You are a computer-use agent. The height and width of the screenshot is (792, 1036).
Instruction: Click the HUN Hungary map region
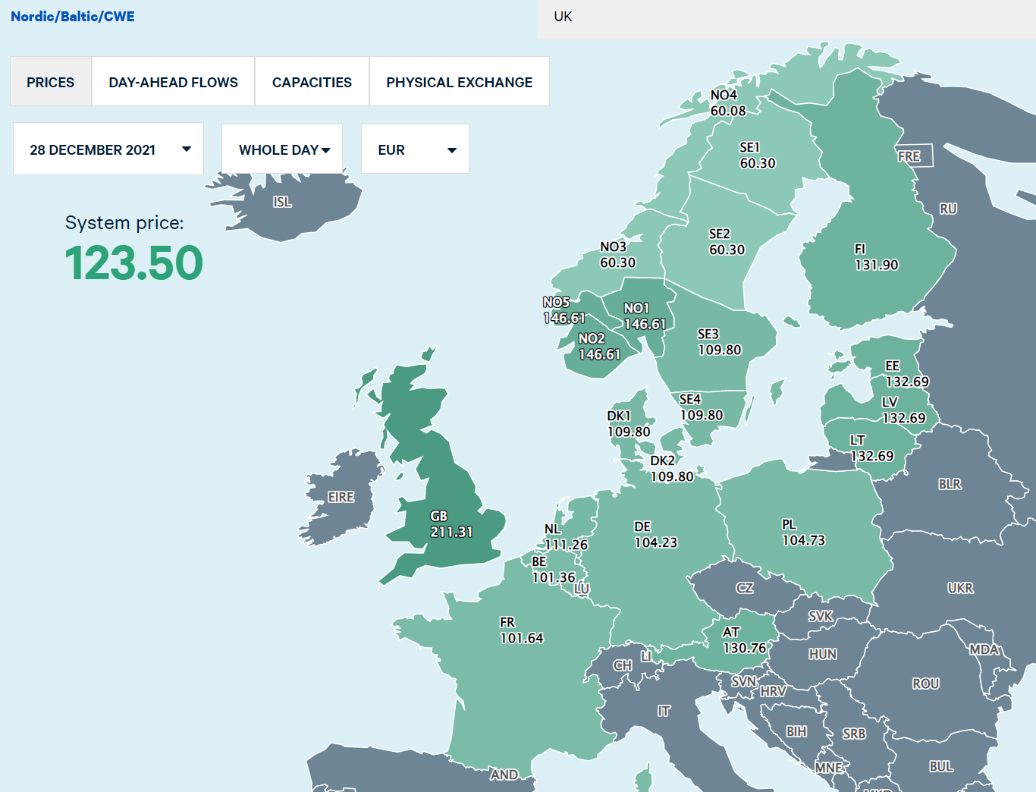(823, 654)
